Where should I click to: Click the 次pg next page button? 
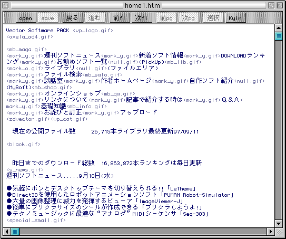point(189,18)
